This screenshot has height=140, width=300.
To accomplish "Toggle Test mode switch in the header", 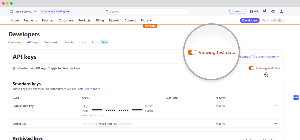I will click(281, 20).
